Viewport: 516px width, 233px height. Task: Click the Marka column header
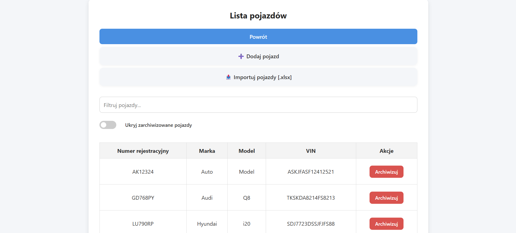(x=207, y=151)
